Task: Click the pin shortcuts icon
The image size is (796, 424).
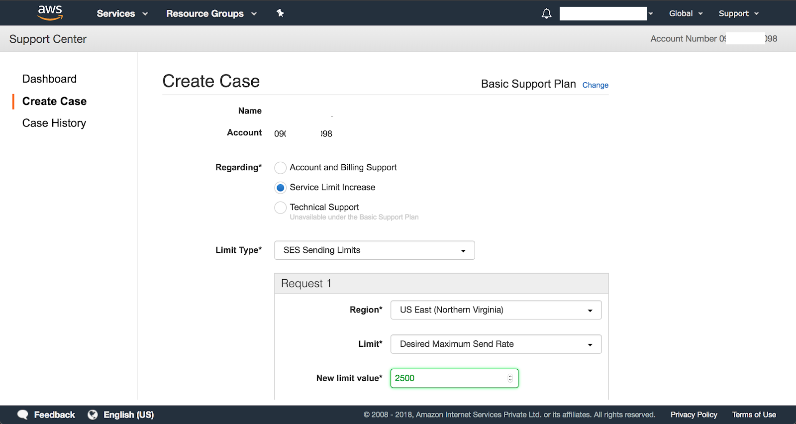Action: click(x=280, y=13)
